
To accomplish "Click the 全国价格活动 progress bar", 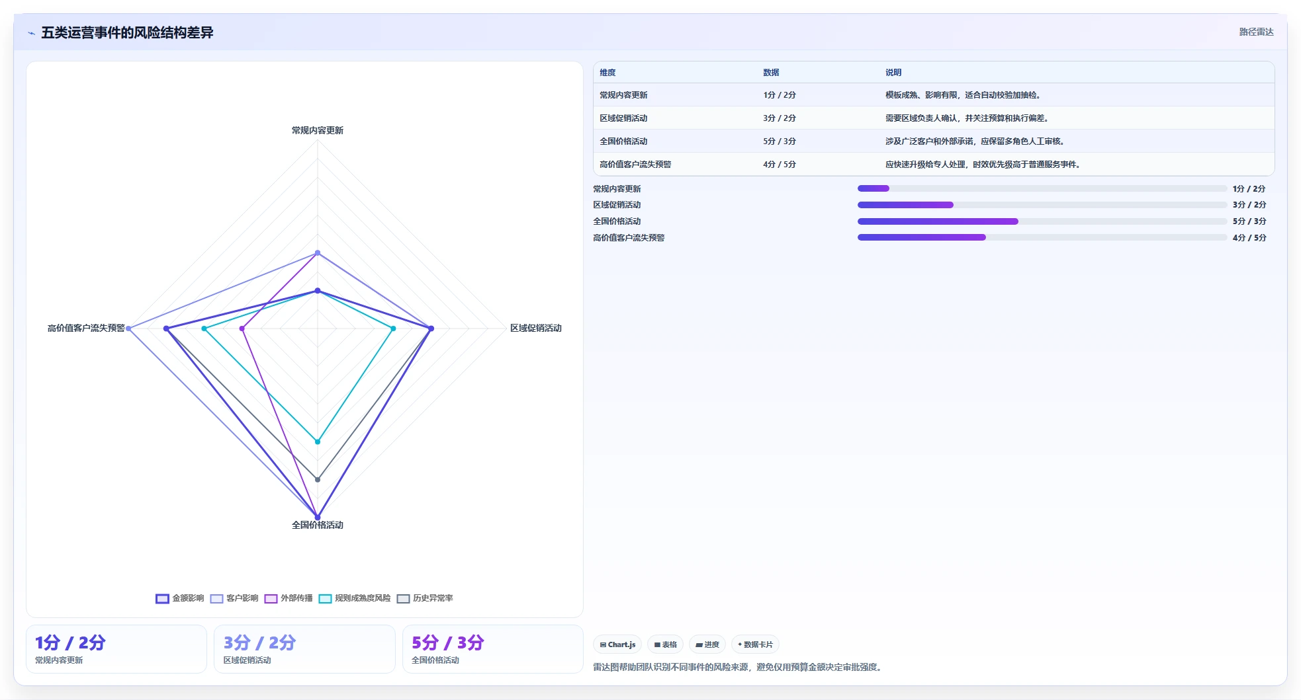I will (1042, 221).
